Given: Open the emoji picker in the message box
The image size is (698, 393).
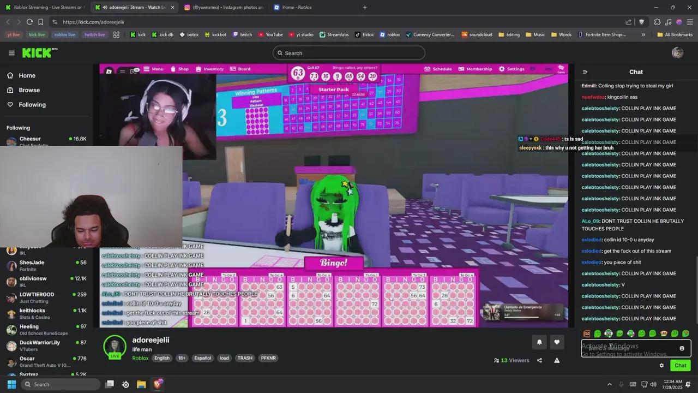Looking at the screenshot, I should [682, 348].
